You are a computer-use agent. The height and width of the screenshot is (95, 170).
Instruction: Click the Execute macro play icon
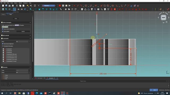(70, 6)
